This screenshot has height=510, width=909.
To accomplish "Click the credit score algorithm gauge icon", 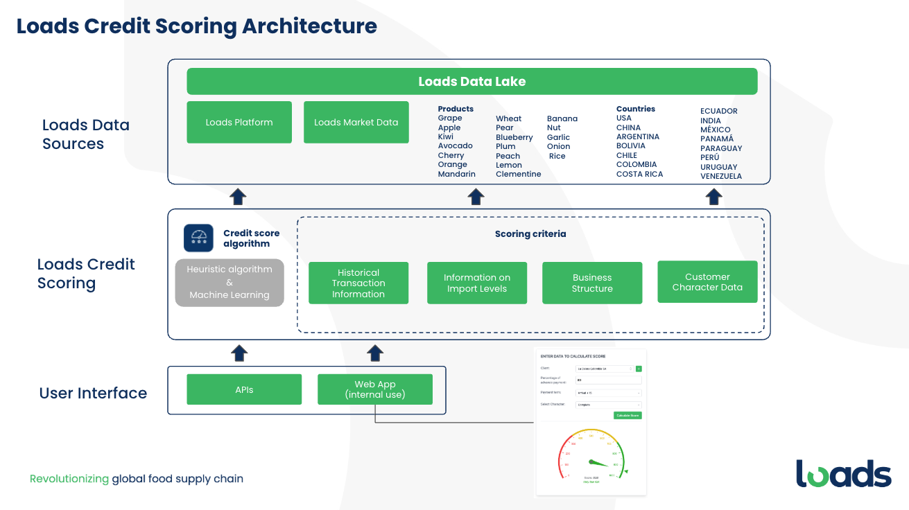I will click(x=198, y=238).
